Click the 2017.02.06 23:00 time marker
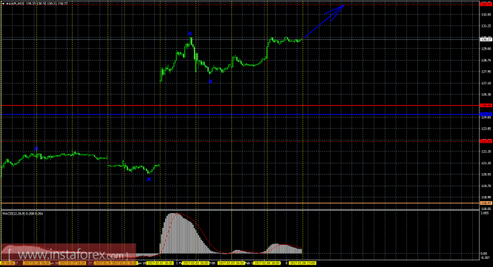Screen dimensions: 493x267 click(302, 263)
